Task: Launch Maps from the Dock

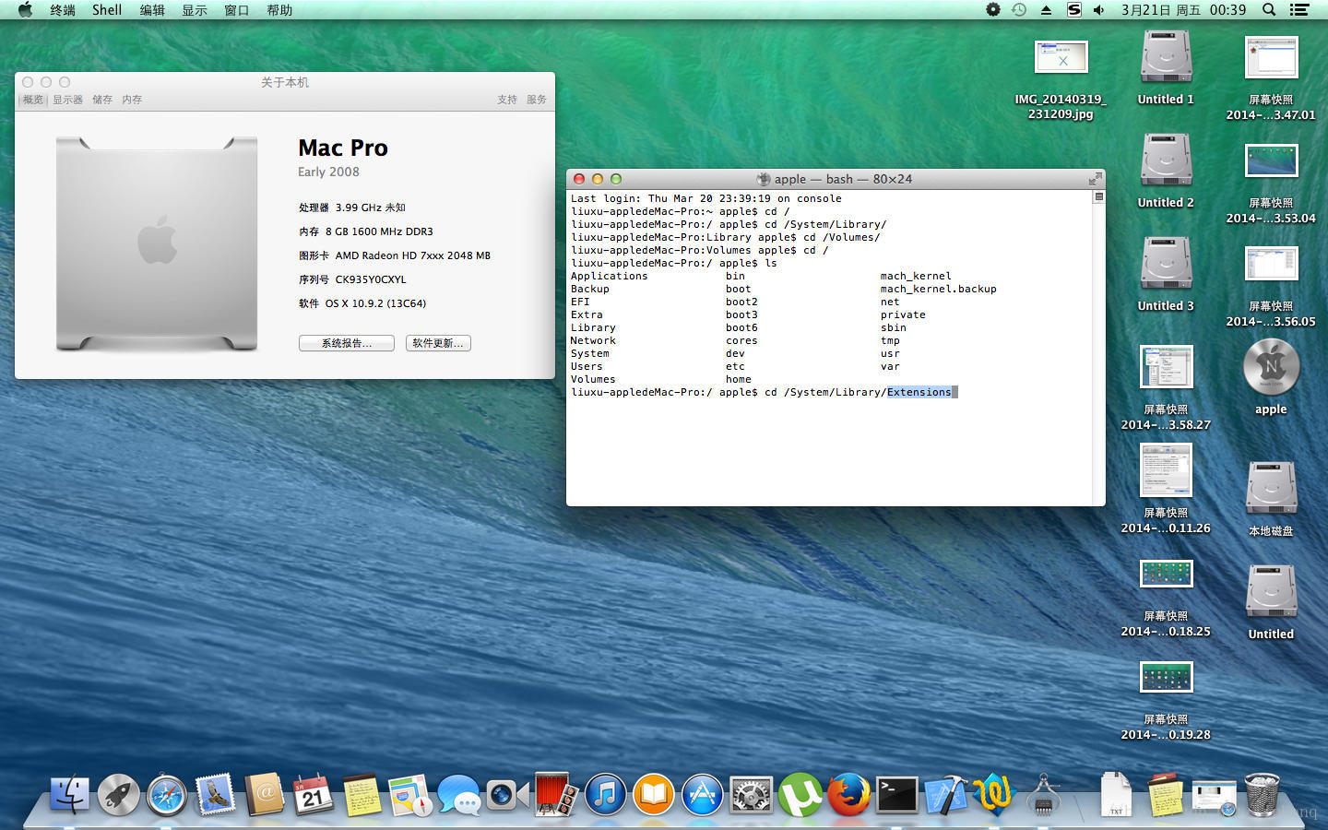Action: [410, 794]
